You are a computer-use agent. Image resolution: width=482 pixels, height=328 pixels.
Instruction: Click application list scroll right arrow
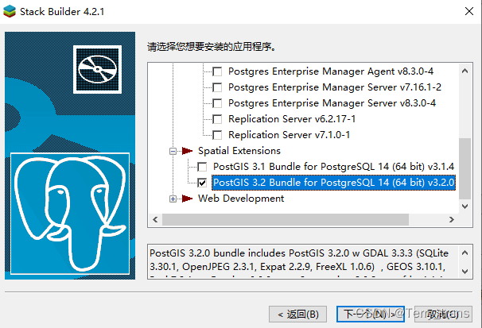click(452, 220)
